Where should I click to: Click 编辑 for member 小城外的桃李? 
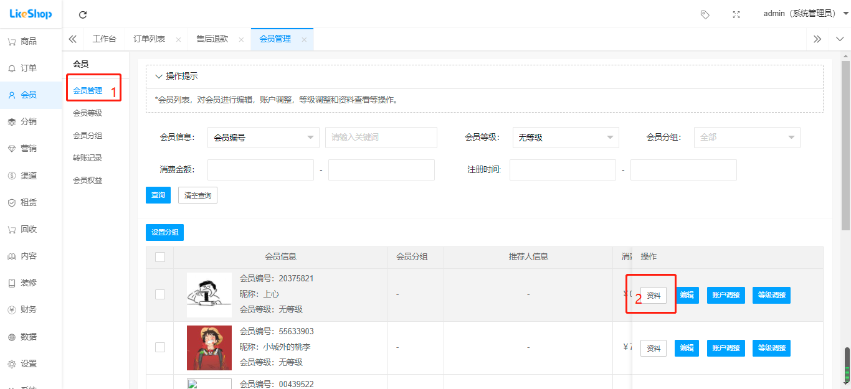pos(687,348)
